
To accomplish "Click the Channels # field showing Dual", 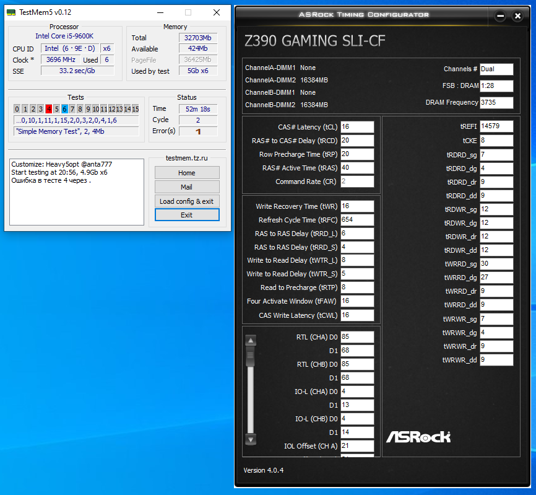I will 496,69.
